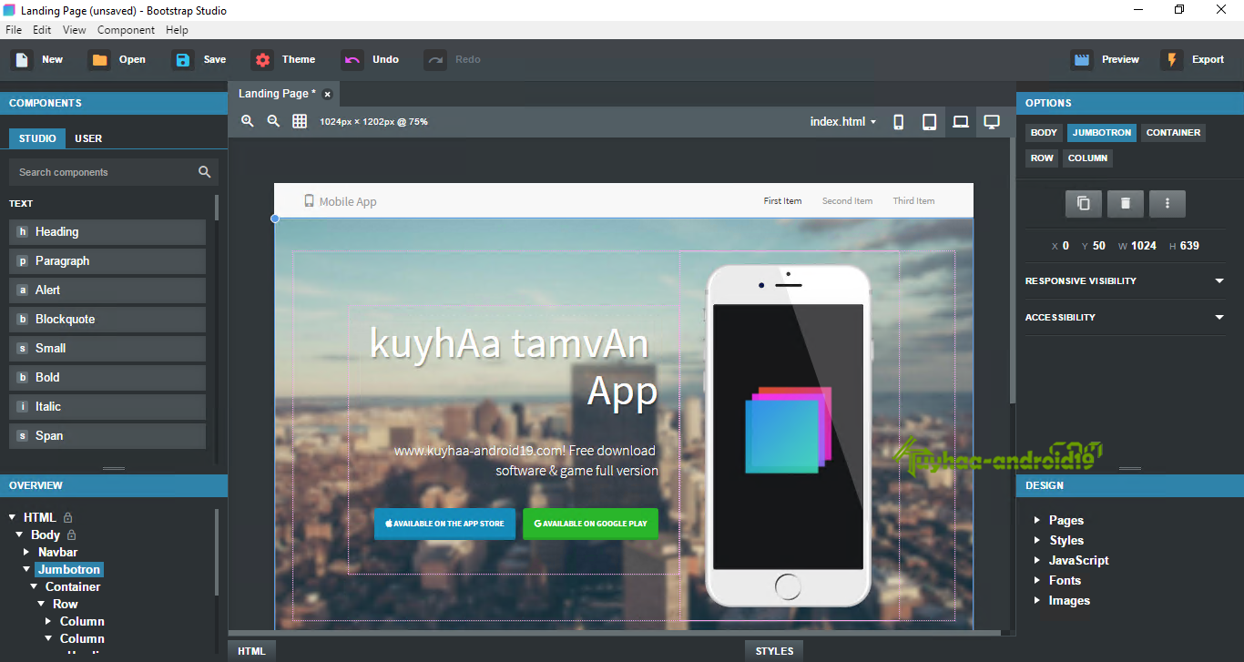Click the Second Item nav link
This screenshot has height=662, width=1244.
pos(847,201)
